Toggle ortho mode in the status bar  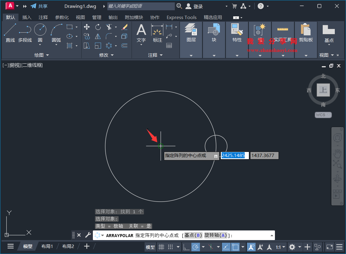187,247
